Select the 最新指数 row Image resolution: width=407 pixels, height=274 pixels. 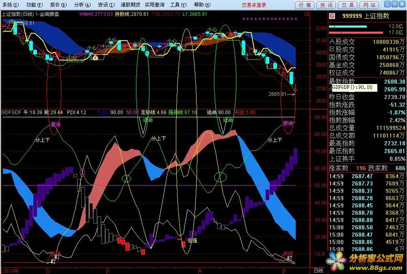click(367, 82)
